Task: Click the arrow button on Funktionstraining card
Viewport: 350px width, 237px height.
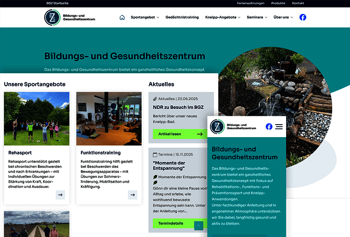Action: [x=133, y=195]
